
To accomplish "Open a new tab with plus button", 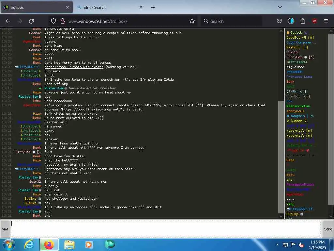I will coord(153,8).
